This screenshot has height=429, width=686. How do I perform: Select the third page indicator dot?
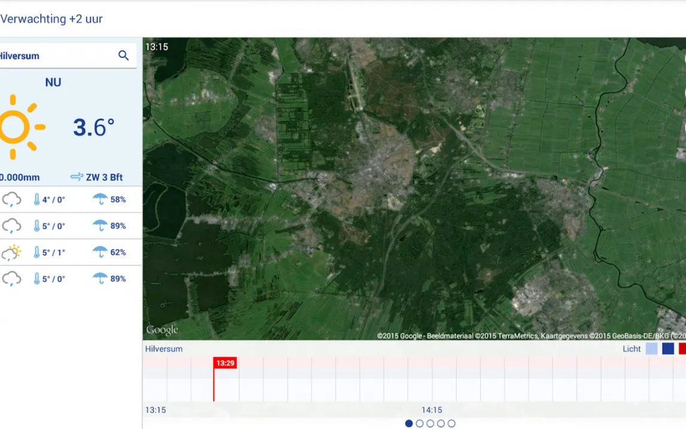[430, 424]
